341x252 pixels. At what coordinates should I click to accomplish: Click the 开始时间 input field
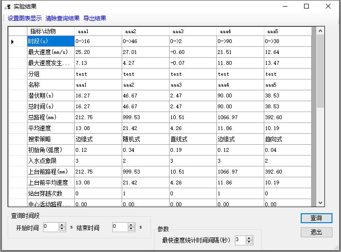coord(51,227)
